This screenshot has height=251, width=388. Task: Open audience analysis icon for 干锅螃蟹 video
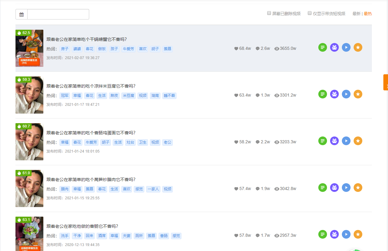point(334,47)
